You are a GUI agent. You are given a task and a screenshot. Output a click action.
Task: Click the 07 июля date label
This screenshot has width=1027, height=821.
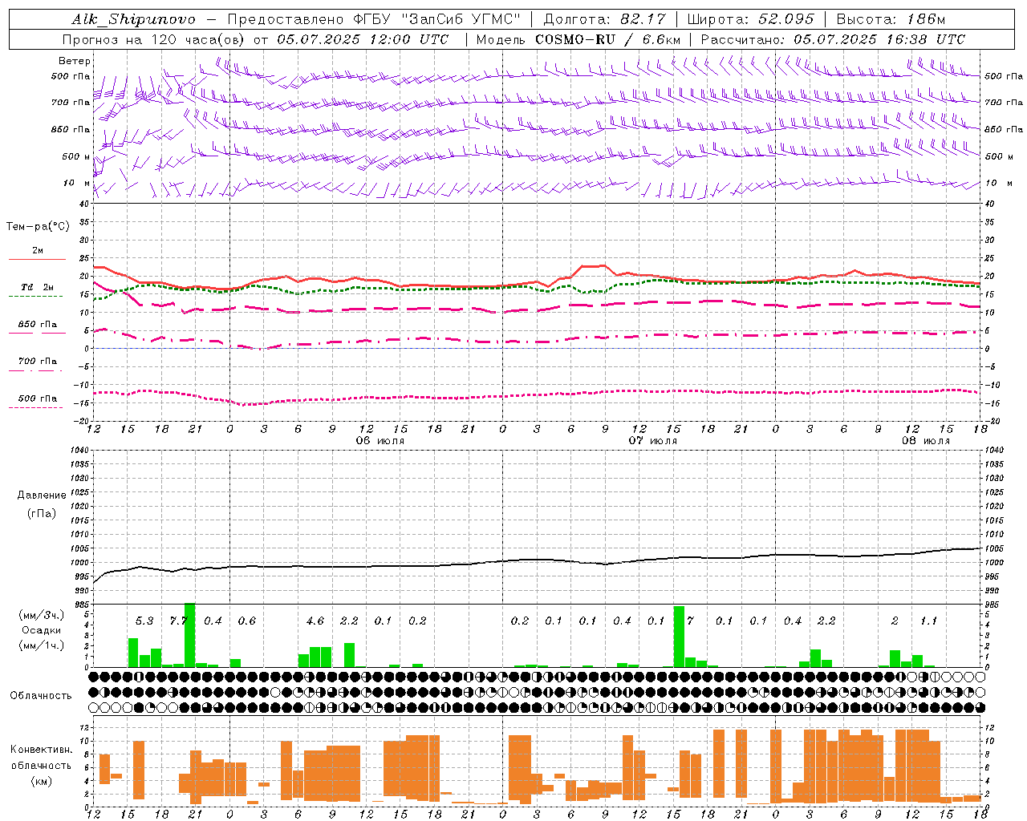point(653,441)
